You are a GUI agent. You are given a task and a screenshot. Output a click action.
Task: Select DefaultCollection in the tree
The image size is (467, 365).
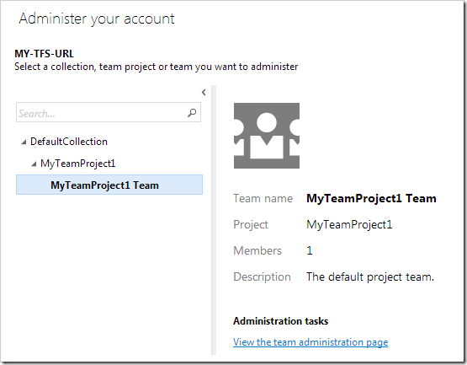click(69, 142)
